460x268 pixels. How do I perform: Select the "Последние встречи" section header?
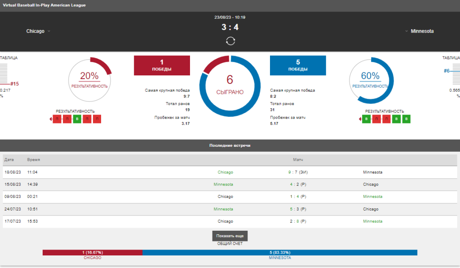point(230,146)
